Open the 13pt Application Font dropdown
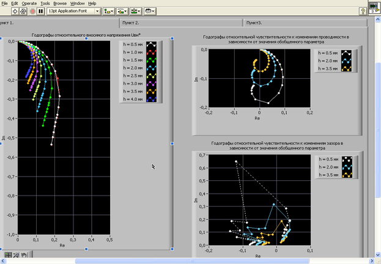Image resolution: width=381 pixels, height=264 pixels. point(73,11)
